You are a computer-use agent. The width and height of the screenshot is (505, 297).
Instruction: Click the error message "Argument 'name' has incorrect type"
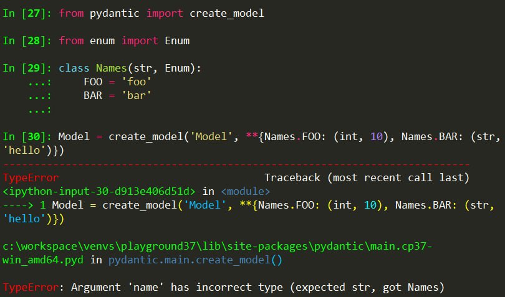pos(177,287)
